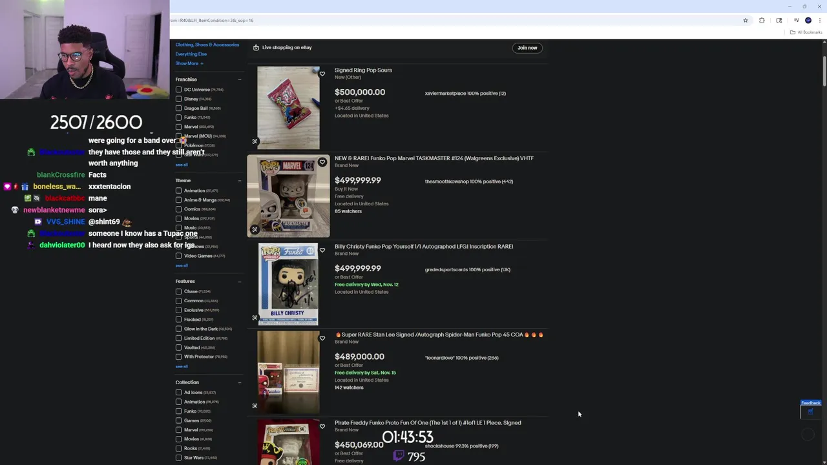Collapse the Collection filter section

[239, 382]
